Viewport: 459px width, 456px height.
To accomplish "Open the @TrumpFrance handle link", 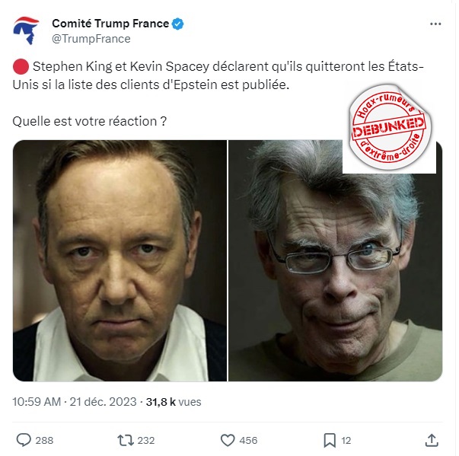I will (x=91, y=39).
